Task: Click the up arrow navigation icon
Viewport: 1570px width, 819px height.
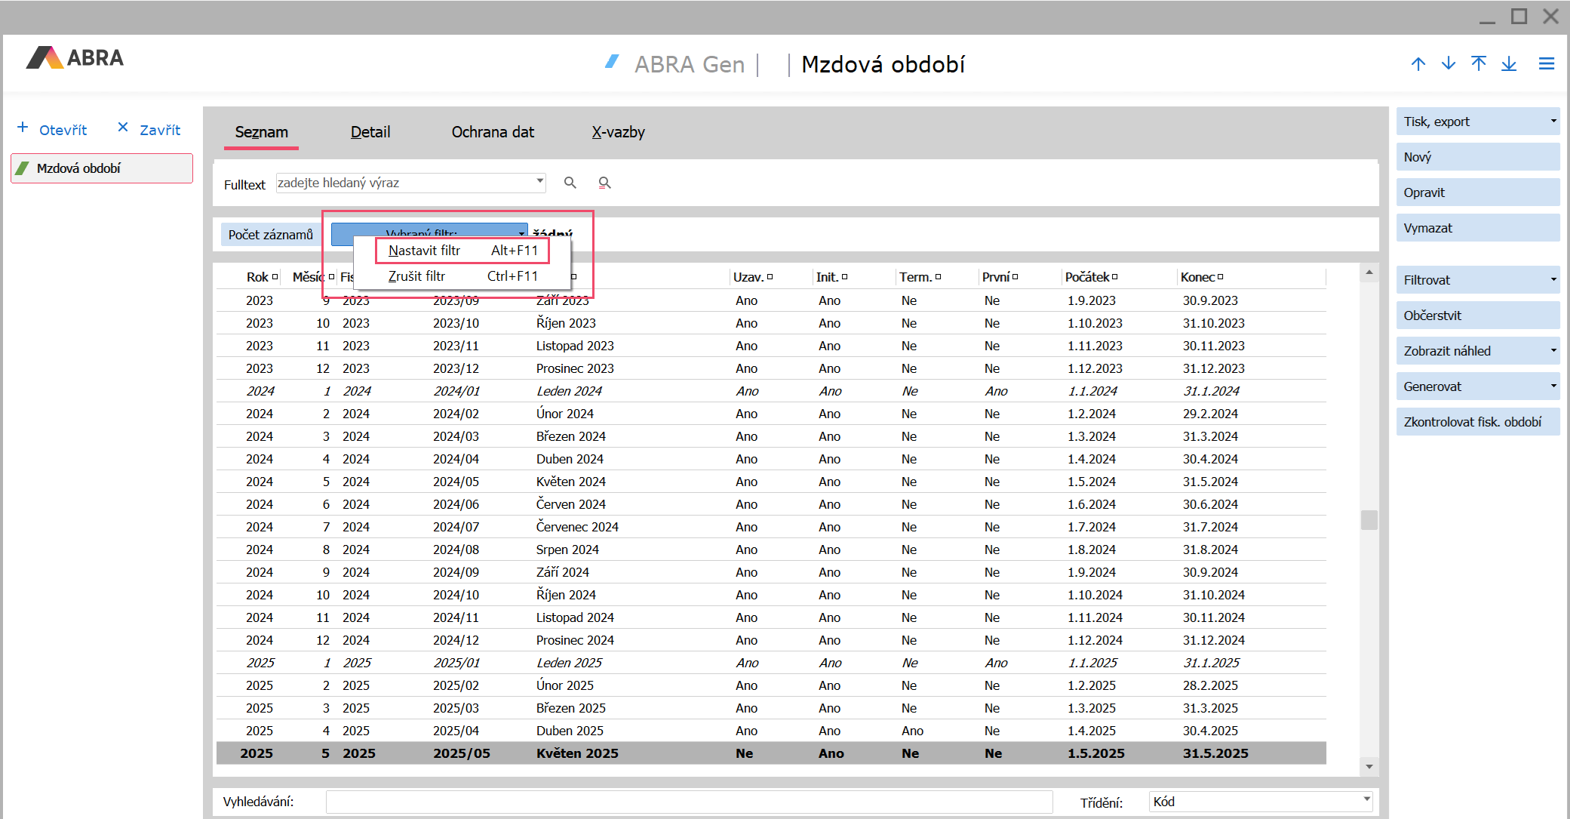Action: point(1418,64)
